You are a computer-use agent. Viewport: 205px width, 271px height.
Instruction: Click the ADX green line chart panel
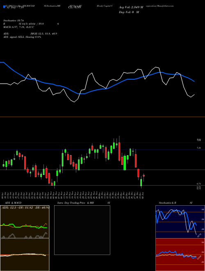click(25, 222)
